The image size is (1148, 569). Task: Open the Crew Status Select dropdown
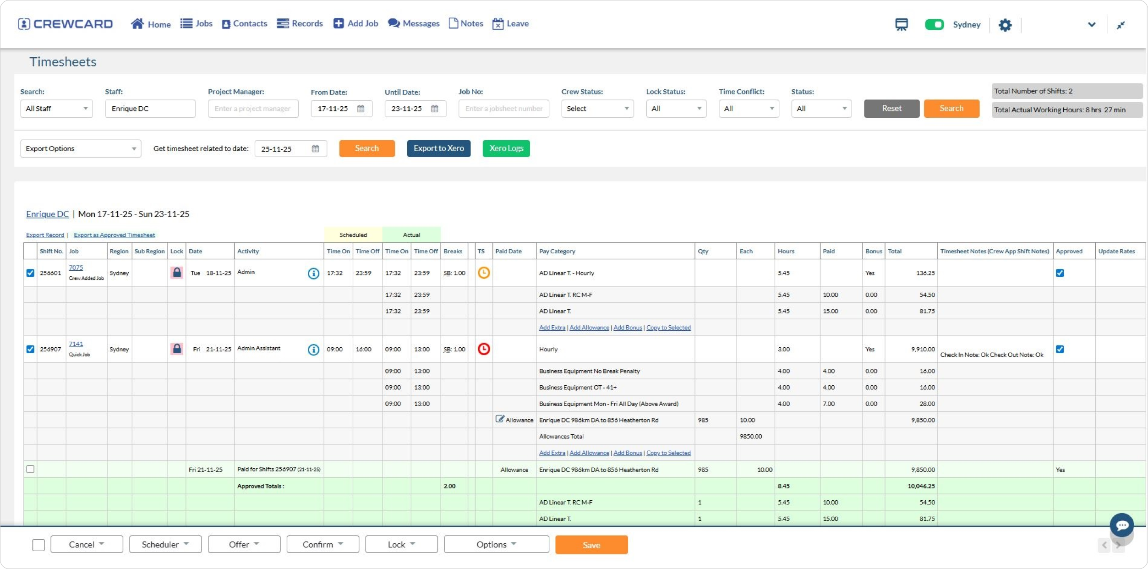click(x=597, y=109)
